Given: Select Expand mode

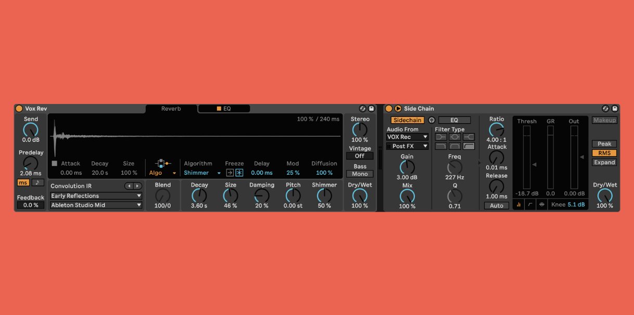Looking at the screenshot, I should [604, 163].
